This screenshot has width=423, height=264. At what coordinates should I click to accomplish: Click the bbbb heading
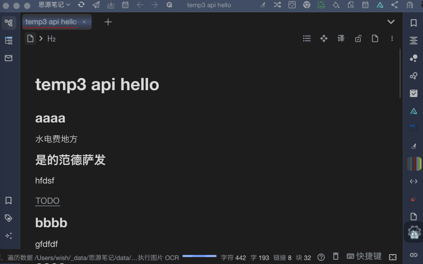51,223
